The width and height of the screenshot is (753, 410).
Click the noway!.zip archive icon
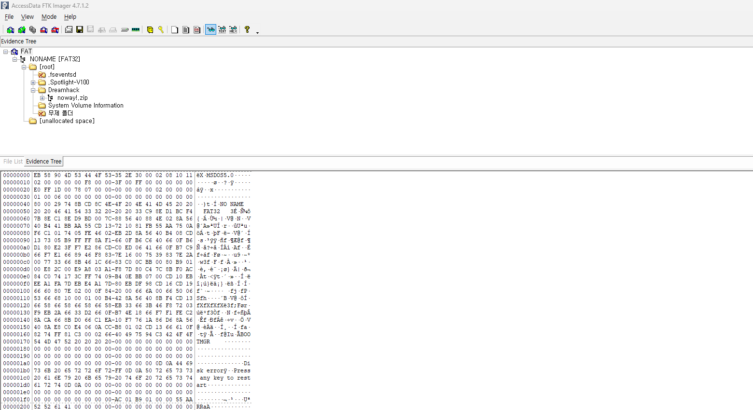51,98
